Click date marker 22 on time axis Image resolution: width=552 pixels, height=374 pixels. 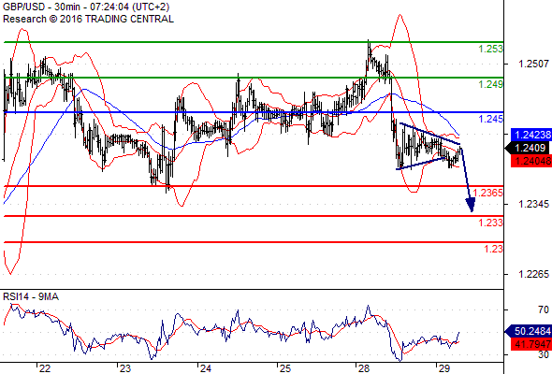coord(44,368)
